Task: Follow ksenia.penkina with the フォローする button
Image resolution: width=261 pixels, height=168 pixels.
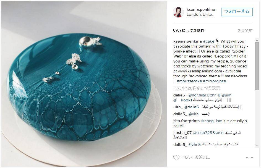Action: [237, 12]
